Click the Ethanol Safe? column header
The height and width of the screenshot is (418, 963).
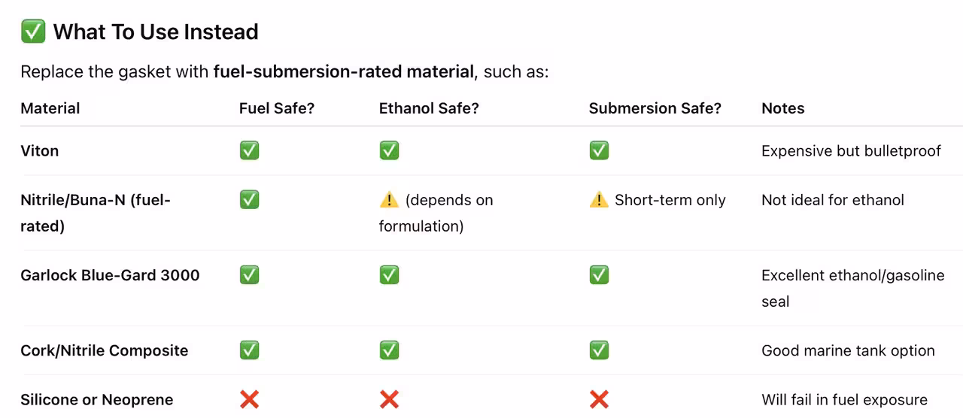point(429,108)
